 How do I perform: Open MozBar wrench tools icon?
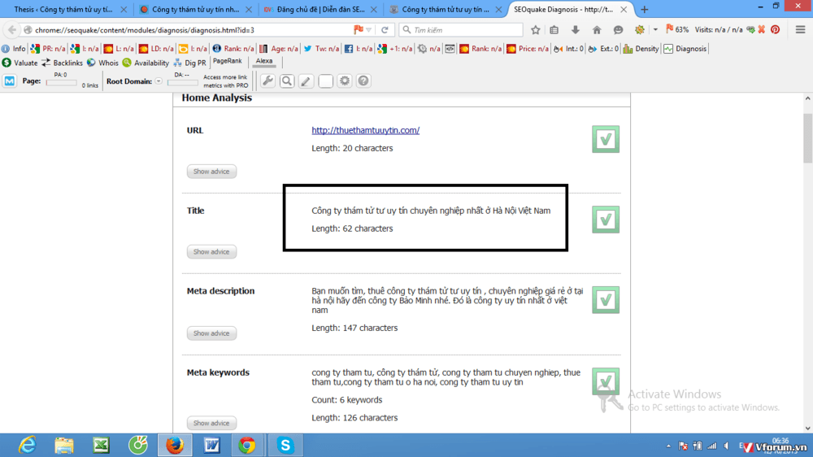click(x=267, y=81)
